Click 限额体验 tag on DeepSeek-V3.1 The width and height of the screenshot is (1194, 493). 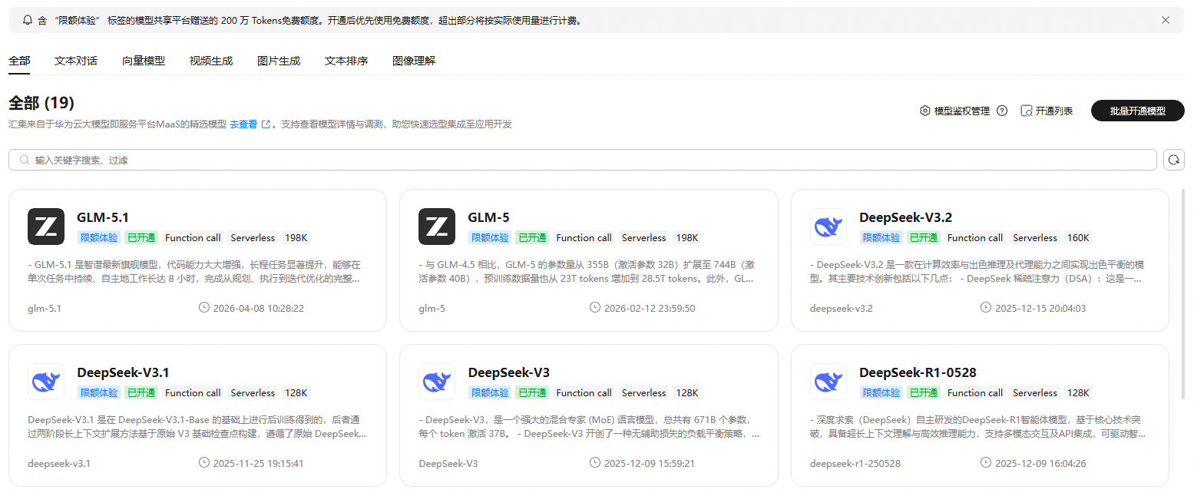(99, 392)
